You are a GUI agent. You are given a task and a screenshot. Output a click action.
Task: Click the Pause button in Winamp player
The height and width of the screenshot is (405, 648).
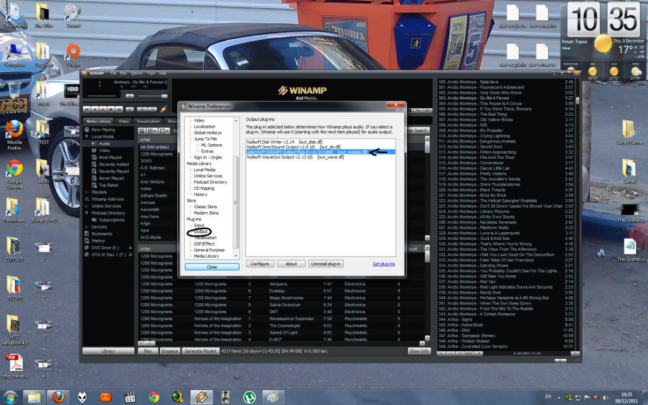103,109
